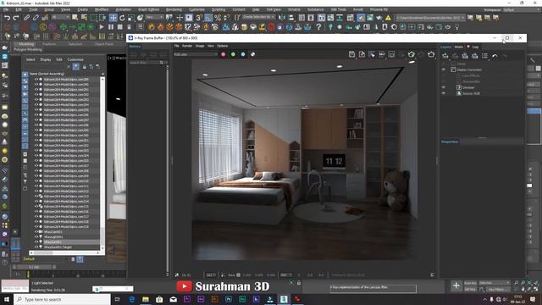Click the Customize menu in scene explorer
Image resolution: width=542 pixels, height=305 pixels.
[x=75, y=59]
